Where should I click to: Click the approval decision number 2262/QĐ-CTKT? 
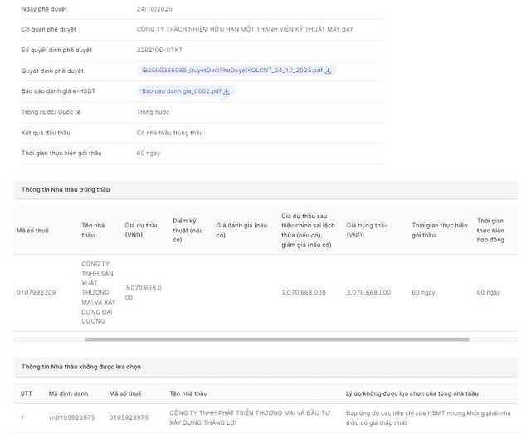pyautogui.click(x=159, y=50)
